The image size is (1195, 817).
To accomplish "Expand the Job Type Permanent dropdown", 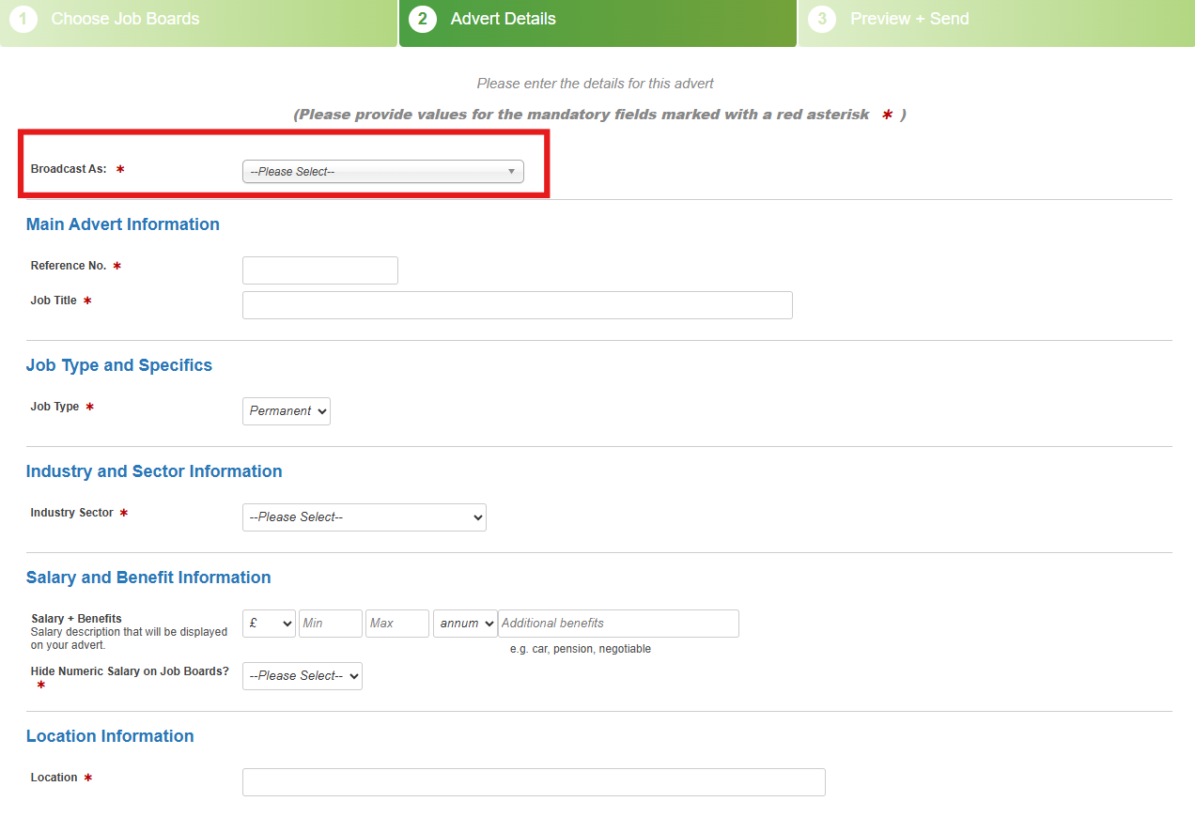I will tap(287, 411).
